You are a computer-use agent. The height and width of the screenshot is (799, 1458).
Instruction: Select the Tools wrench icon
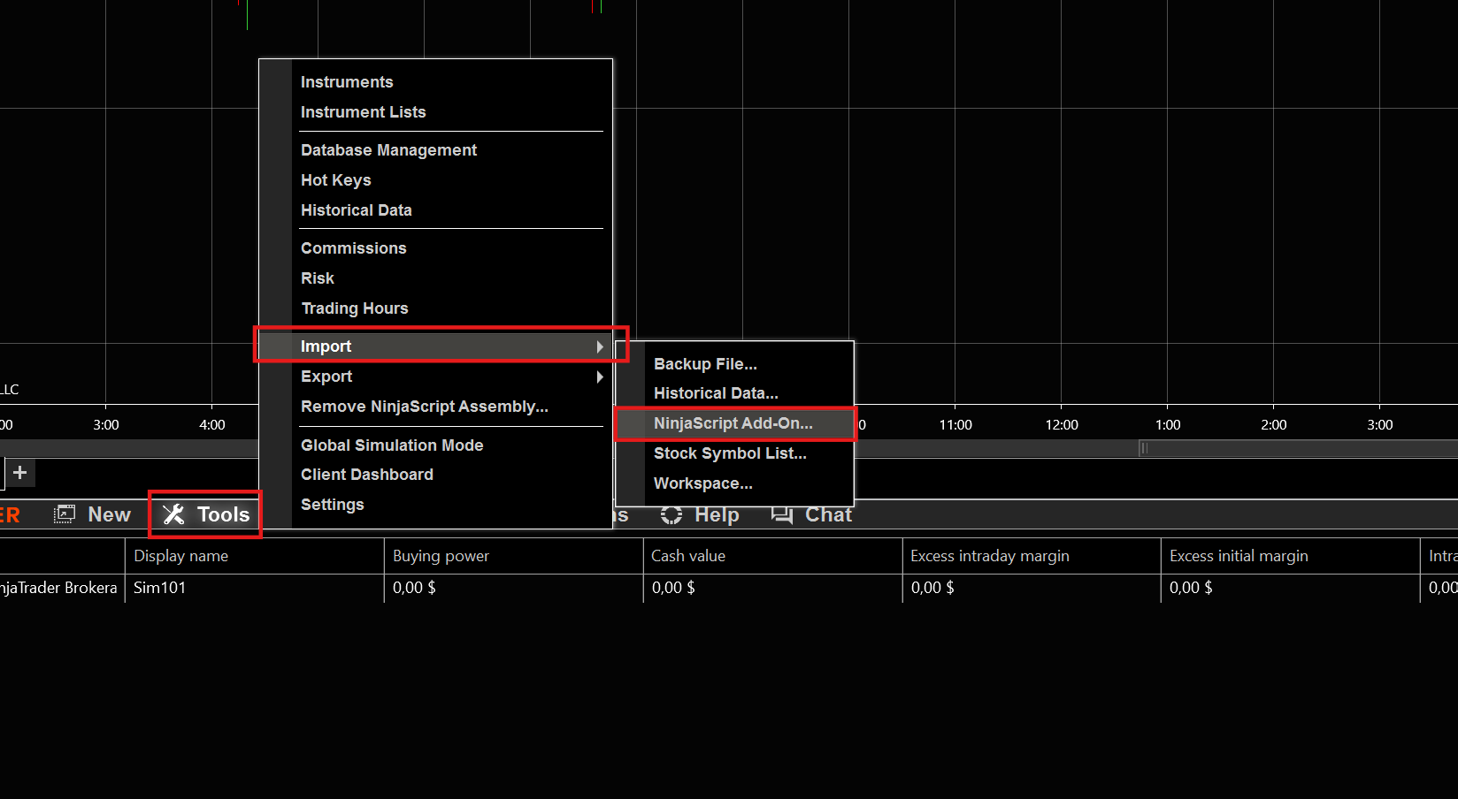tap(173, 514)
